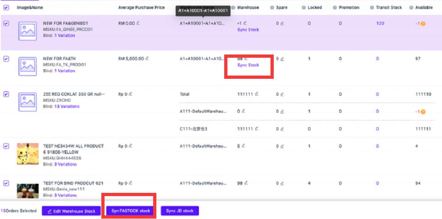
Task: Uncheck the NEW FOR FA&GENIE01 row checkbox
Action: click(x=6, y=23)
